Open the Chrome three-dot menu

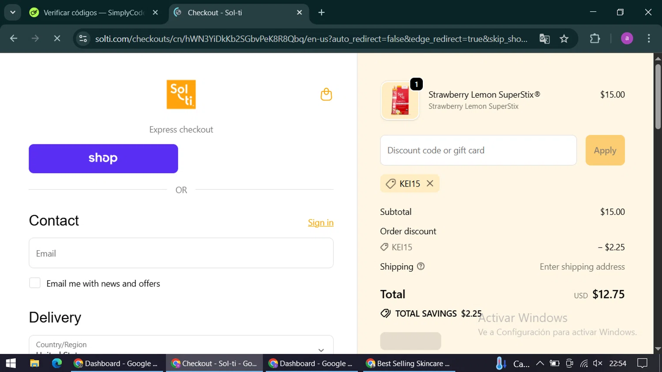649,39
